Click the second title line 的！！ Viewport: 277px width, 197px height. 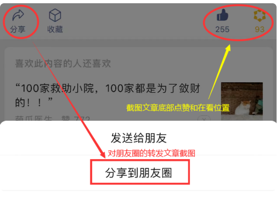(x=34, y=102)
